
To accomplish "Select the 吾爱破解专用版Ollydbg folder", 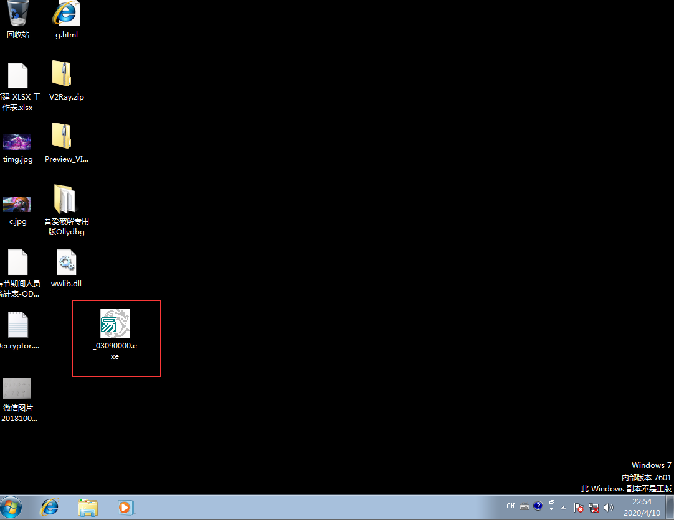I will pyautogui.click(x=65, y=198).
